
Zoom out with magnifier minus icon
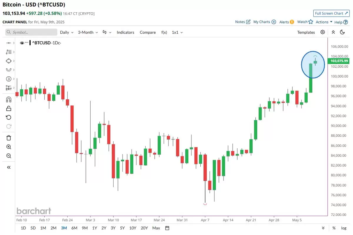tap(9, 156)
